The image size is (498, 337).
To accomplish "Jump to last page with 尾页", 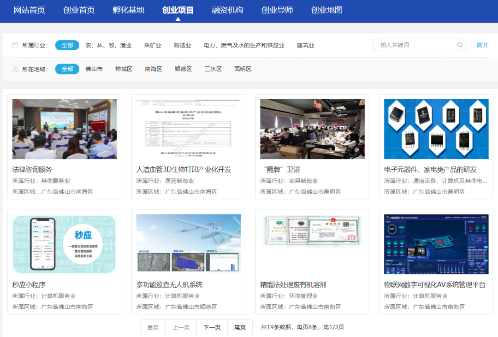I will pyautogui.click(x=240, y=327).
